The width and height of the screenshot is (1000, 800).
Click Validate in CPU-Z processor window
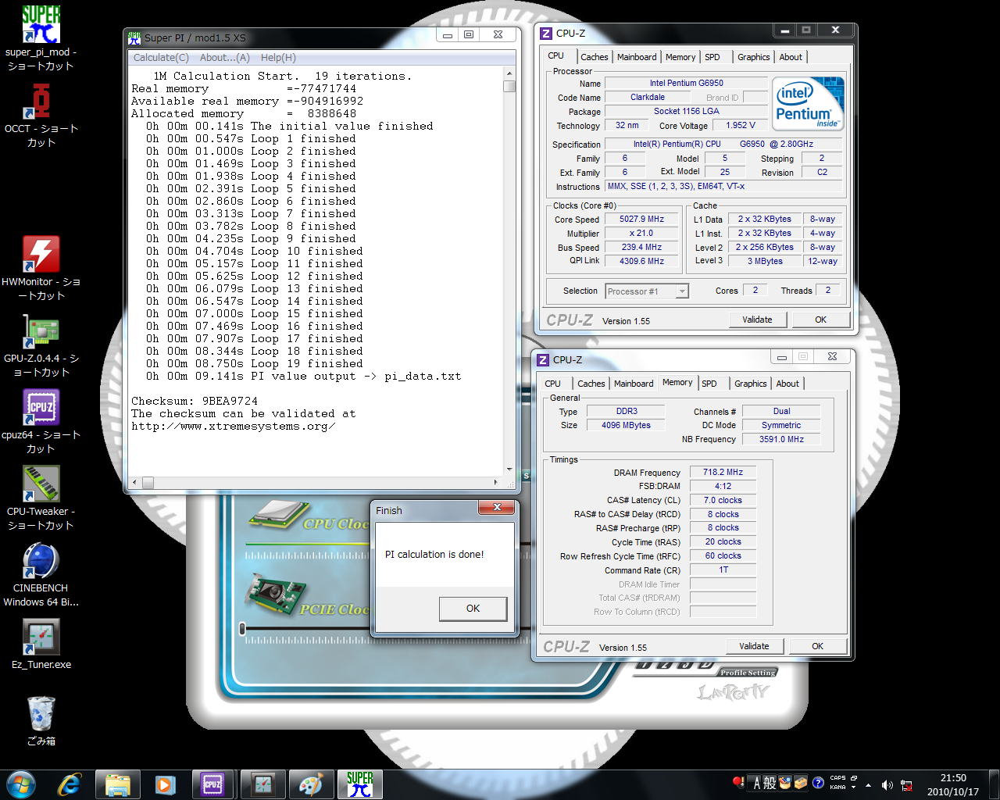pos(757,320)
